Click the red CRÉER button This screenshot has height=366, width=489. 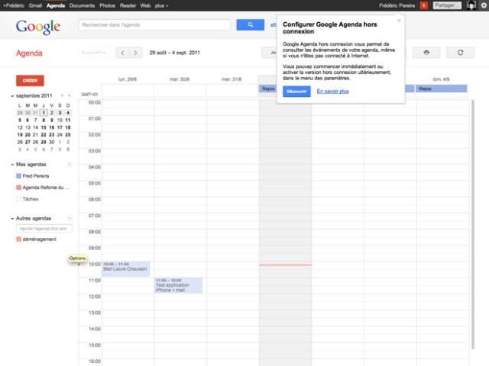[30, 81]
